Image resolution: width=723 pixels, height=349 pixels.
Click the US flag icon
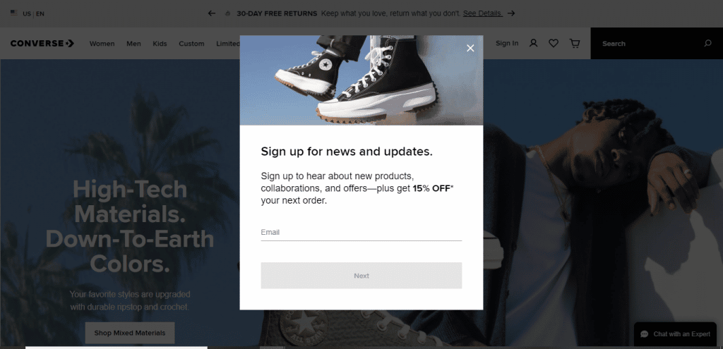pos(14,13)
